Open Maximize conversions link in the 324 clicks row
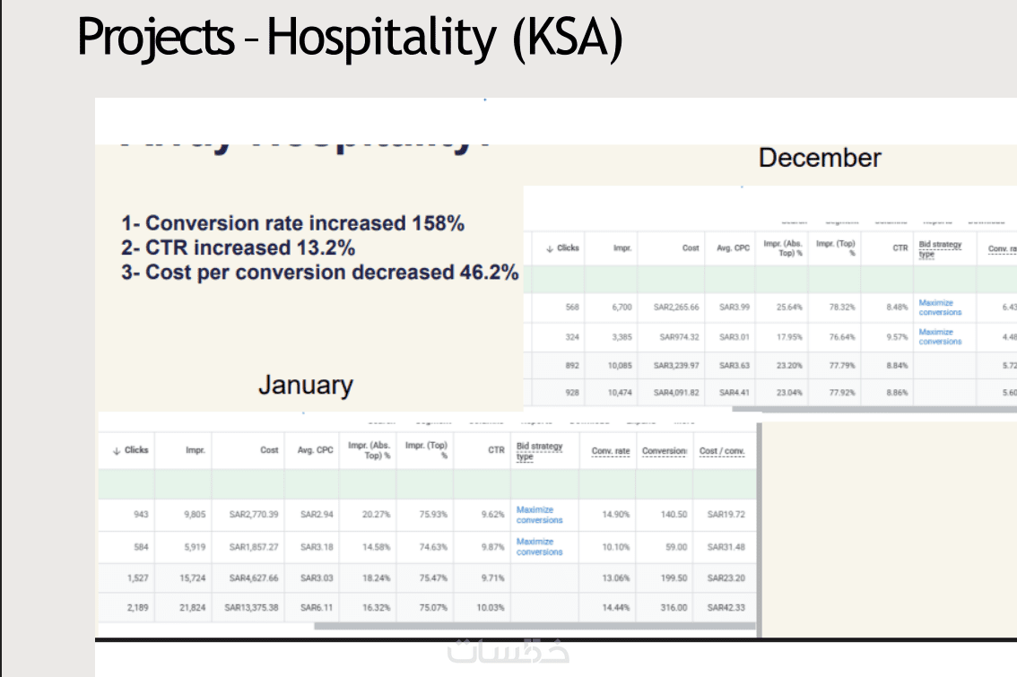This screenshot has width=1017, height=677. (x=940, y=336)
